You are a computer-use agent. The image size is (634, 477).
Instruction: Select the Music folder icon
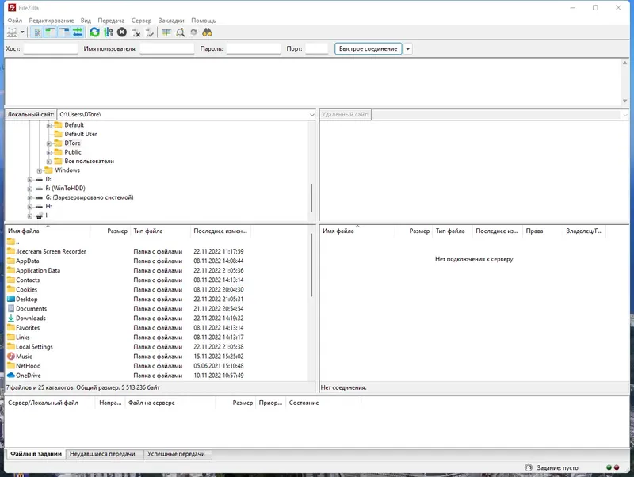[x=11, y=356]
